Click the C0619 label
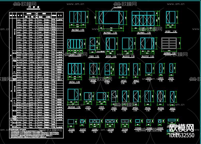 pyautogui.click(x=161, y=78)
